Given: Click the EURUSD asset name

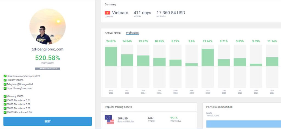Looking at the screenshot, I should (123, 118).
